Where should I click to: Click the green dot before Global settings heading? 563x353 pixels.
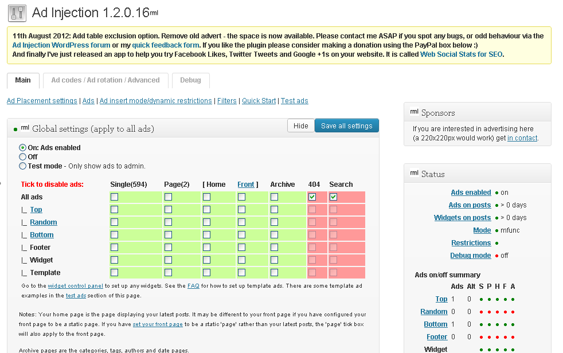click(15, 130)
